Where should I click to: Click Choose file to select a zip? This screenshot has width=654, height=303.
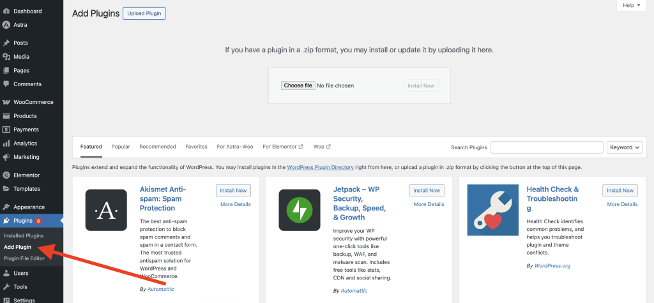point(298,85)
